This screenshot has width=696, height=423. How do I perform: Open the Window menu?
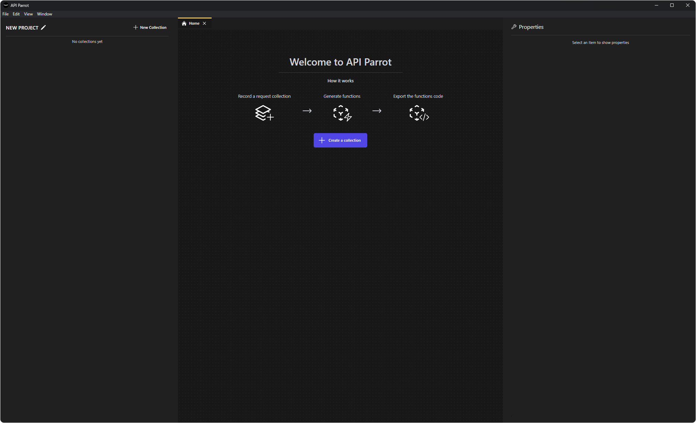[45, 14]
